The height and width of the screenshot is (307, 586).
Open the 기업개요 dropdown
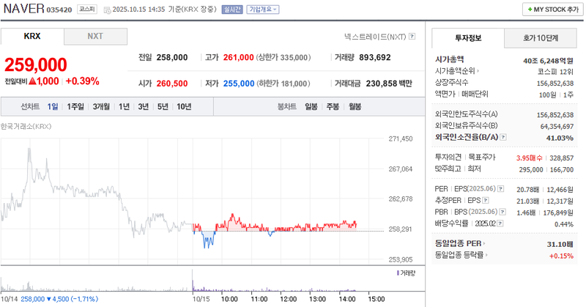pyautogui.click(x=262, y=10)
